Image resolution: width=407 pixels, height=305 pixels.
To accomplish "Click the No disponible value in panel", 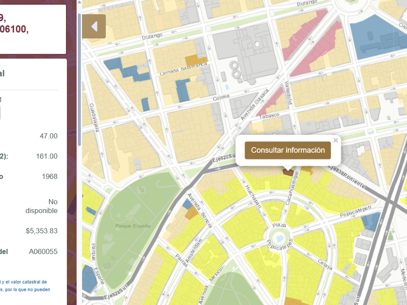I will (42, 206).
